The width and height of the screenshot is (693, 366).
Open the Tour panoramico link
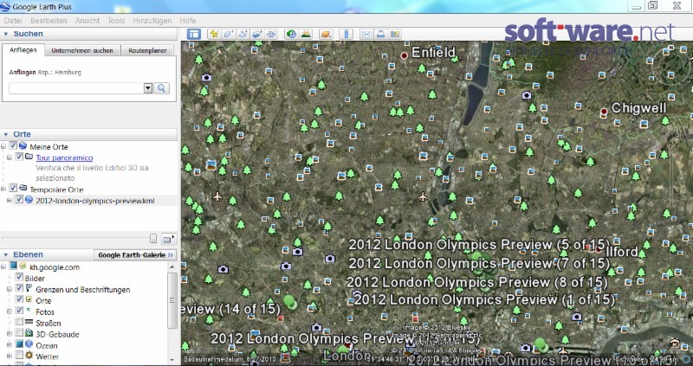tap(64, 157)
